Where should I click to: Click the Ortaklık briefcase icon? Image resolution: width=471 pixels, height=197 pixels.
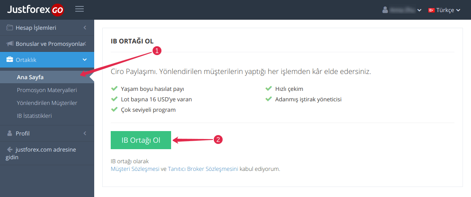10,60
